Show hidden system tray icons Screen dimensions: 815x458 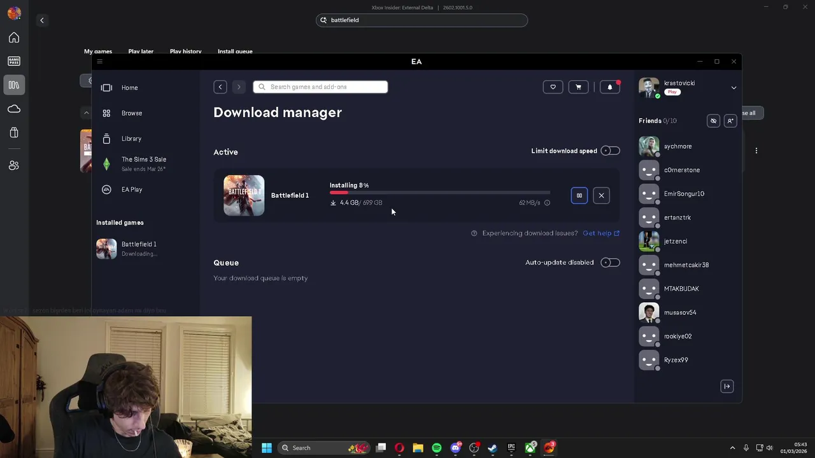coord(732,448)
